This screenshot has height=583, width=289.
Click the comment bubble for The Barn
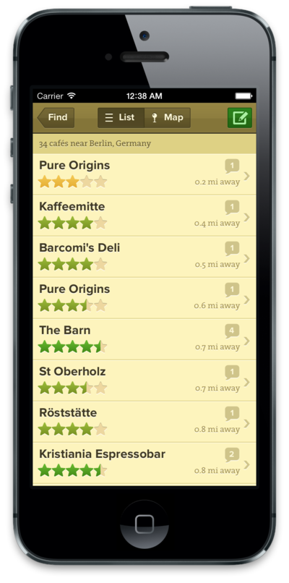click(232, 331)
